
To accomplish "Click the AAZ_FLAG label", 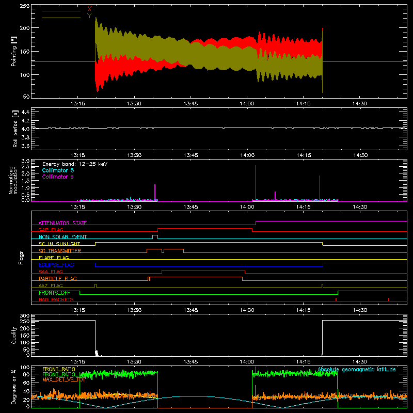I will point(51,285).
